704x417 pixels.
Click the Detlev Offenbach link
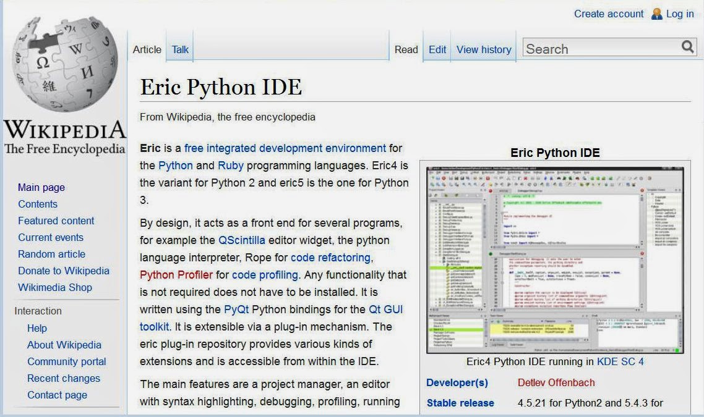[556, 382]
